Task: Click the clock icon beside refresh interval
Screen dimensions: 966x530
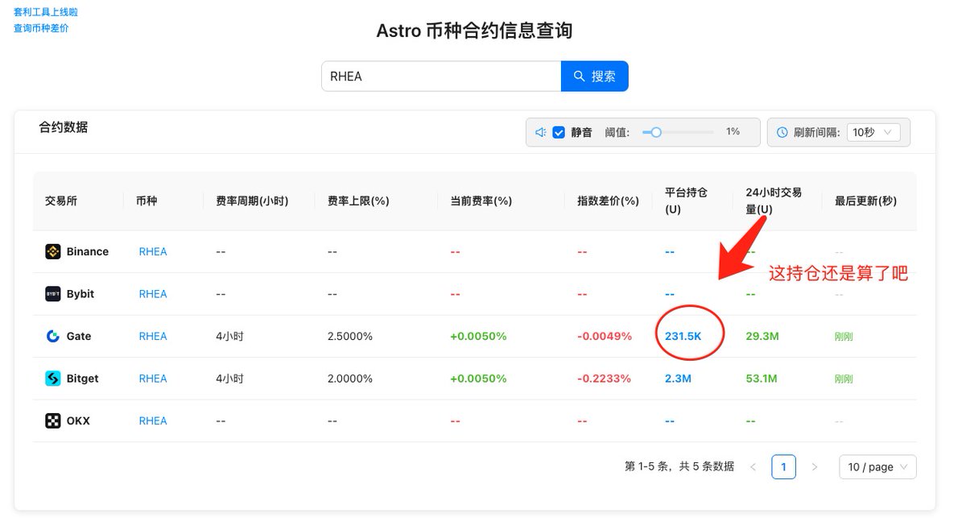Action: (x=782, y=132)
